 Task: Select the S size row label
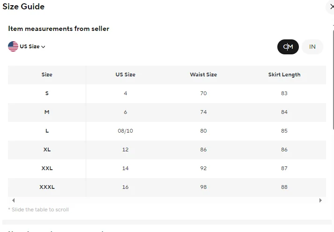click(47, 93)
